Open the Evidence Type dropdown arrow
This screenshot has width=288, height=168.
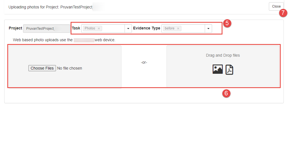point(208,29)
